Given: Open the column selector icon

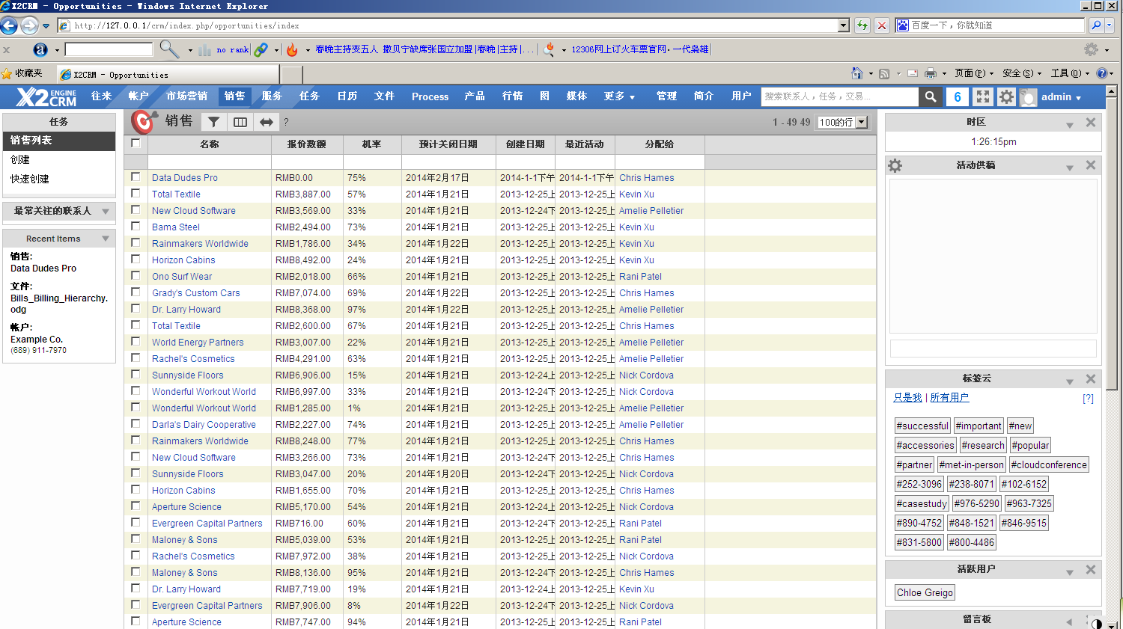Looking at the screenshot, I should point(240,122).
